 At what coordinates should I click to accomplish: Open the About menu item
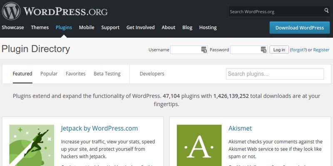click(169, 27)
